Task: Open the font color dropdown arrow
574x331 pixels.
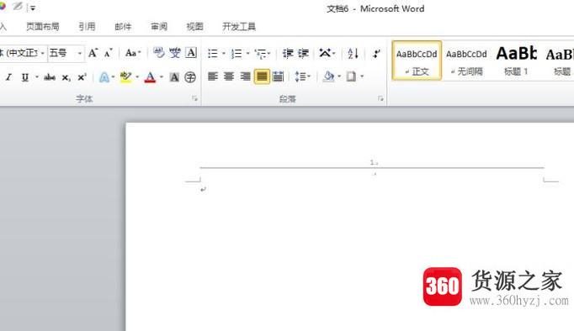Action: pyautogui.click(x=161, y=77)
